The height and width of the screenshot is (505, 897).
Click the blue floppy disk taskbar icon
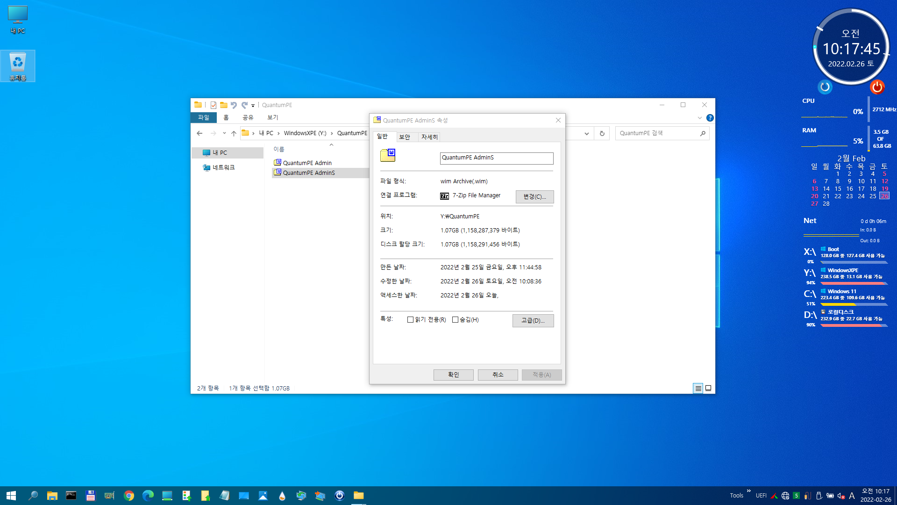(91, 496)
